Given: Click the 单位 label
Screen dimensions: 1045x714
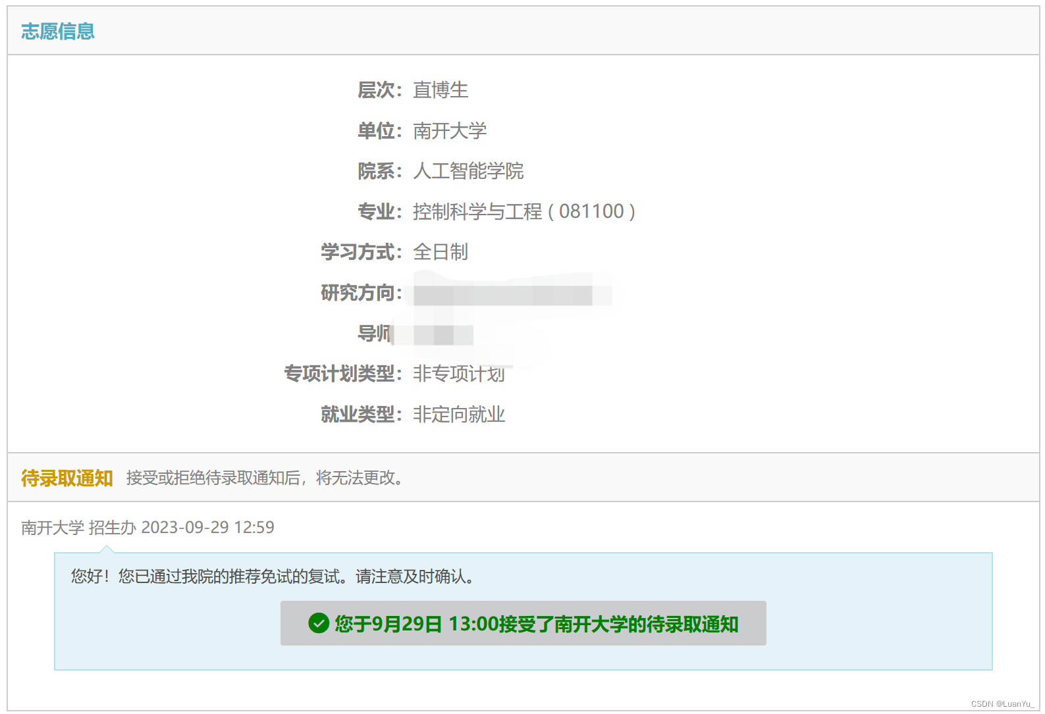Looking at the screenshot, I should 380,130.
